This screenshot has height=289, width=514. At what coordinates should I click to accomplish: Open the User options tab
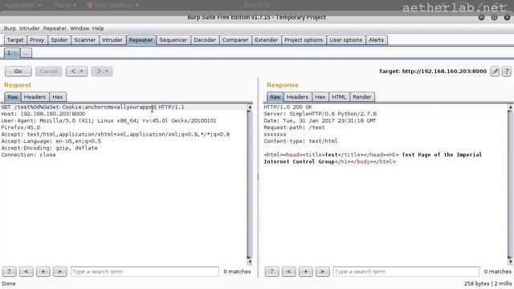[346, 40]
